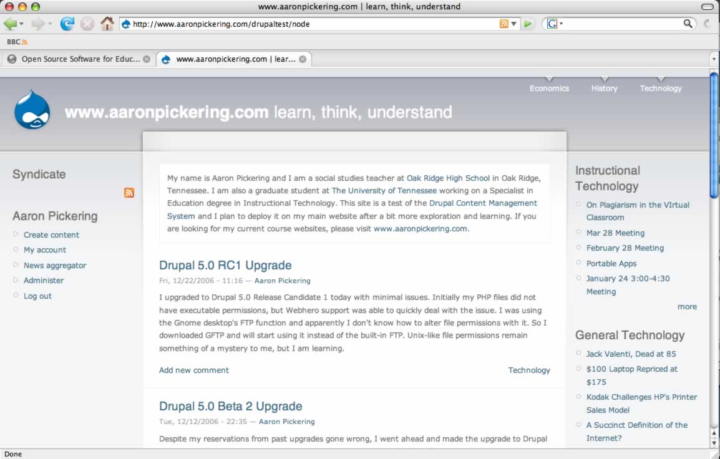This screenshot has width=720, height=459.
Task: Open the February 28 Meeting link
Action: (x=625, y=248)
